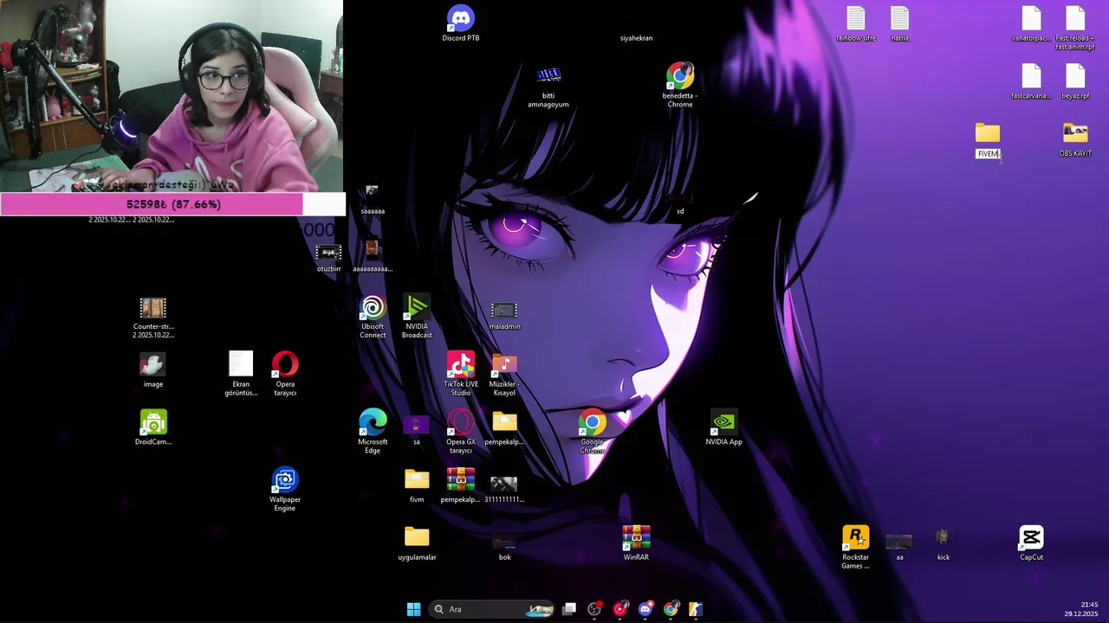Switch to OBS Studio in the taskbar
The height and width of the screenshot is (623, 1109).
(x=594, y=609)
